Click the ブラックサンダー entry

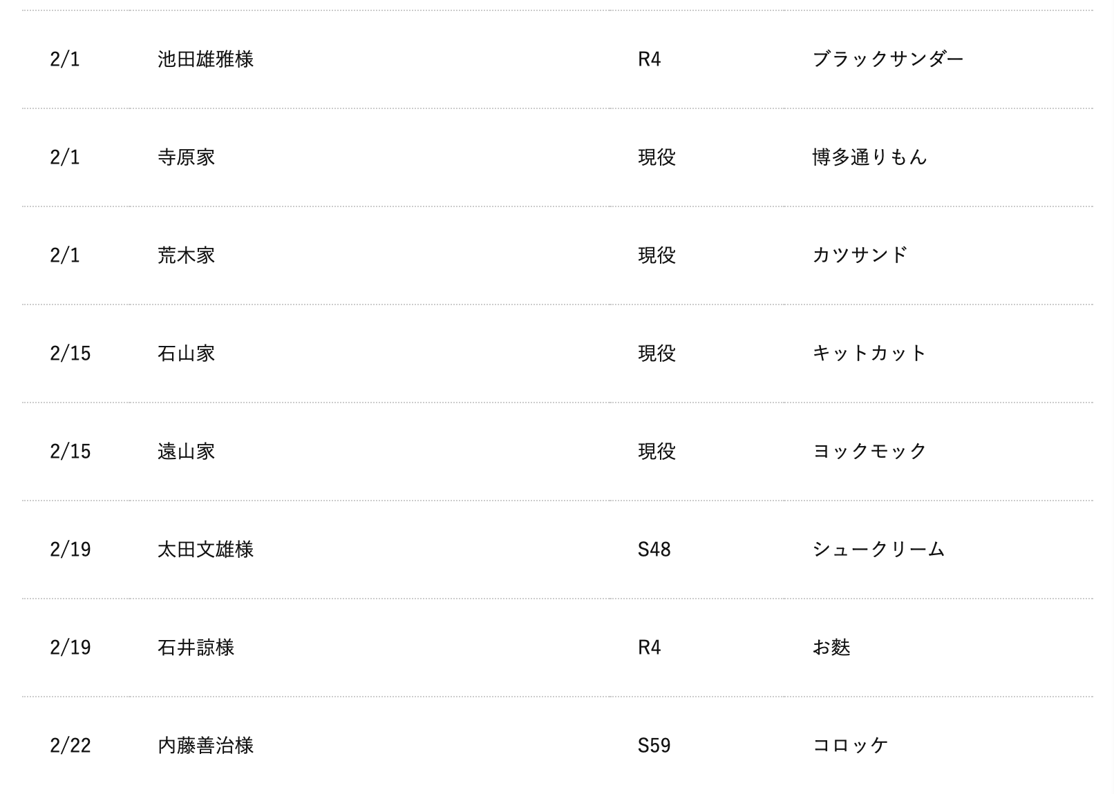[x=887, y=59]
